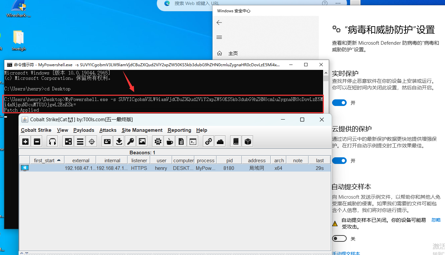
Task: Open the Reporting menu
Action: pyautogui.click(x=179, y=130)
